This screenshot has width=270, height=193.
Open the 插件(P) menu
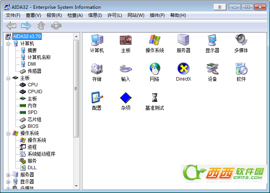coord(157,15)
